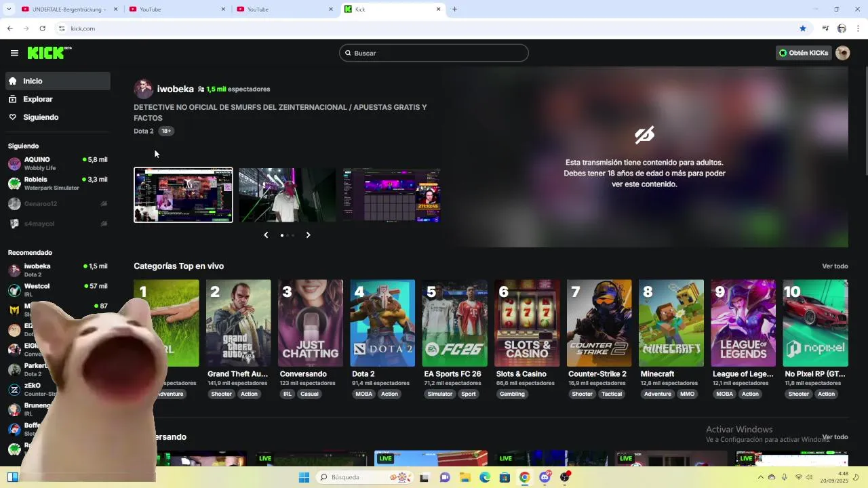Open Microsoft Edge from taskbar
The height and width of the screenshot is (488, 868).
click(x=485, y=477)
